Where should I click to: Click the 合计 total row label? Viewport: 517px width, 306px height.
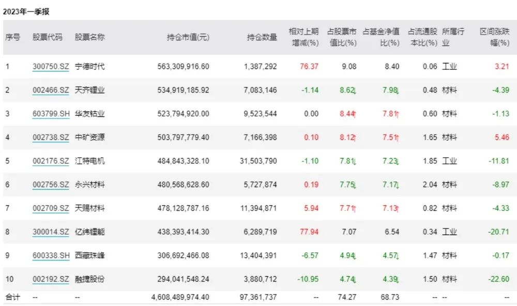pyautogui.click(x=13, y=297)
